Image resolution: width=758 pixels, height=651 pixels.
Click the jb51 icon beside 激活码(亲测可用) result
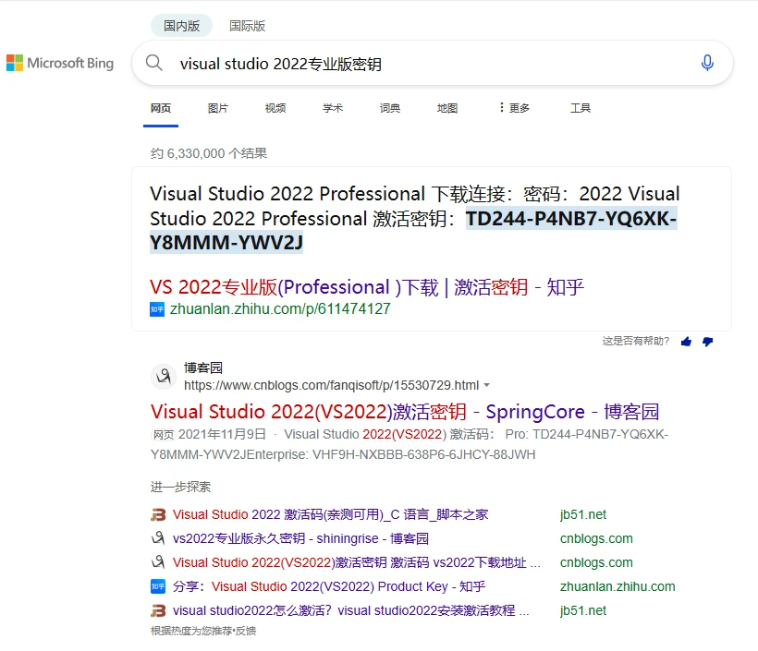coord(158,515)
